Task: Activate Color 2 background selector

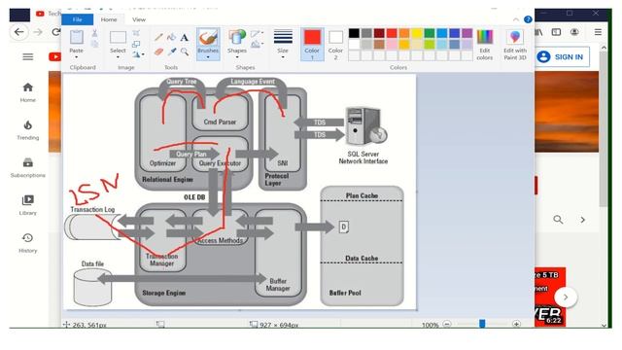Action: [335, 44]
